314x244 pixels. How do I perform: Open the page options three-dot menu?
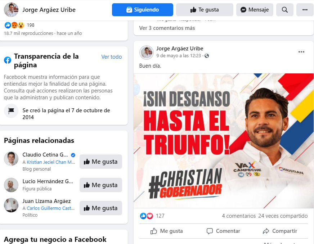pos(305,10)
